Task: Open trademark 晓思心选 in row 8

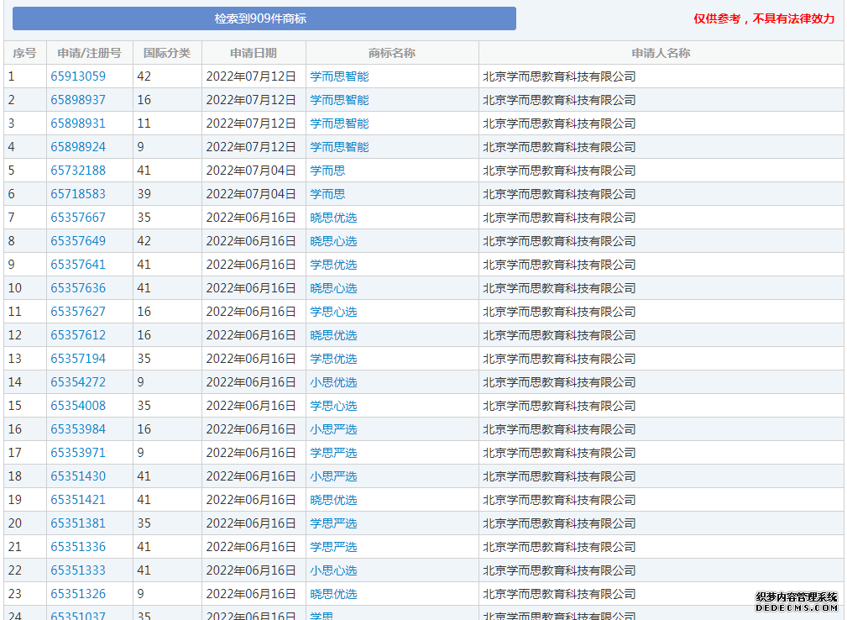Action: click(x=333, y=241)
